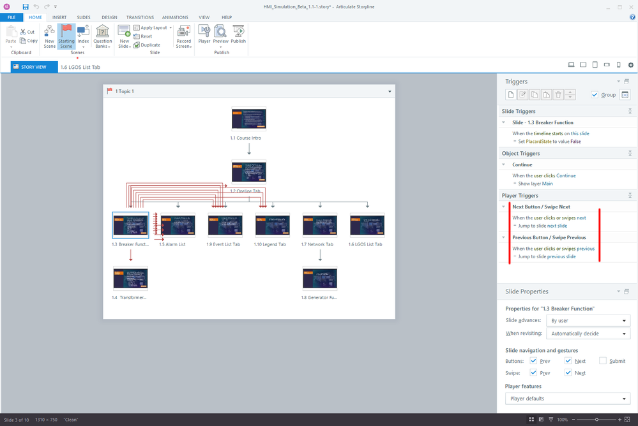Open the Question Banks tool
This screenshot has width=638, height=426.
102,32
